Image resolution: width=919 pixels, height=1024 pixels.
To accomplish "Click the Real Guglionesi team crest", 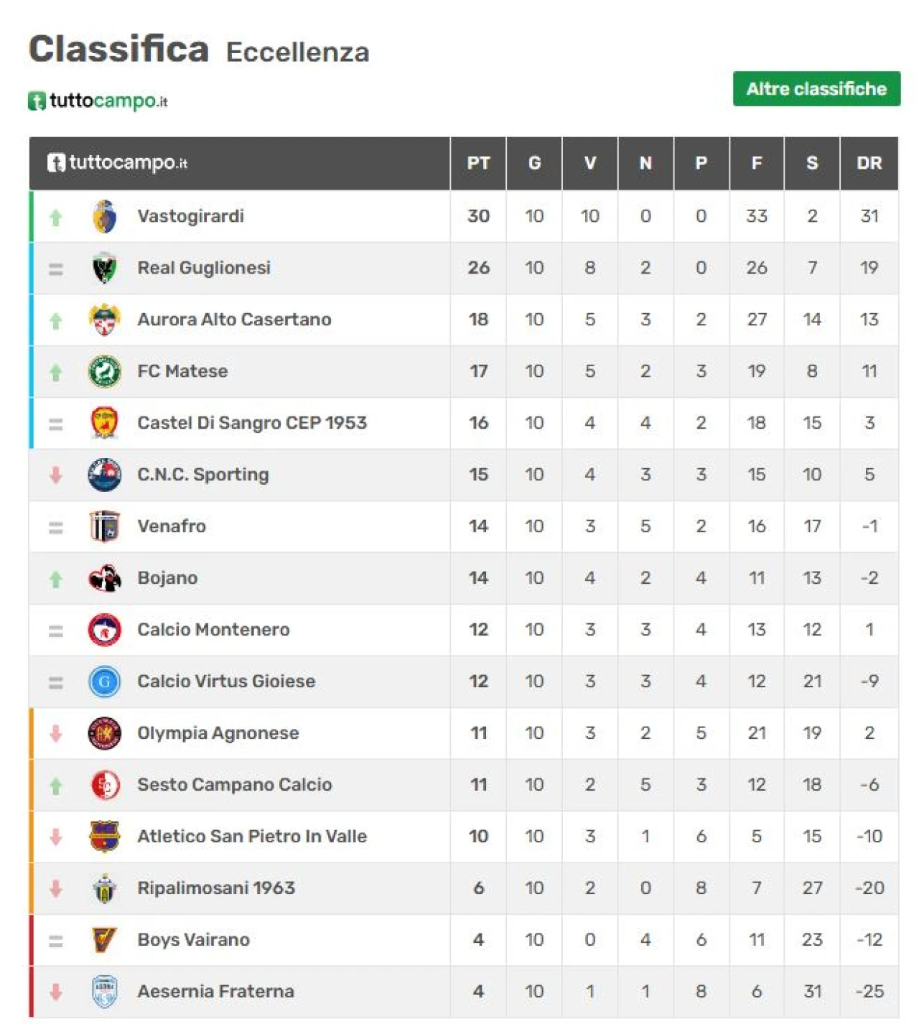I will tap(105, 268).
